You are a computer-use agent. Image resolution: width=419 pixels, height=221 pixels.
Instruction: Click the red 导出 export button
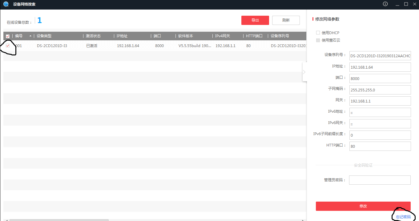(x=255, y=20)
